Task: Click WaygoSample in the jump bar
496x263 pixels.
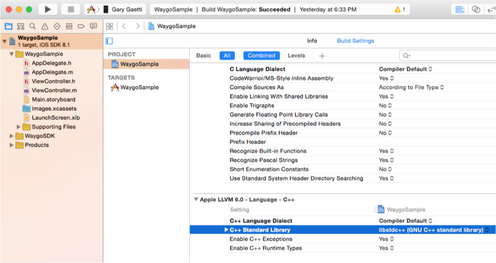Action: [x=172, y=26]
